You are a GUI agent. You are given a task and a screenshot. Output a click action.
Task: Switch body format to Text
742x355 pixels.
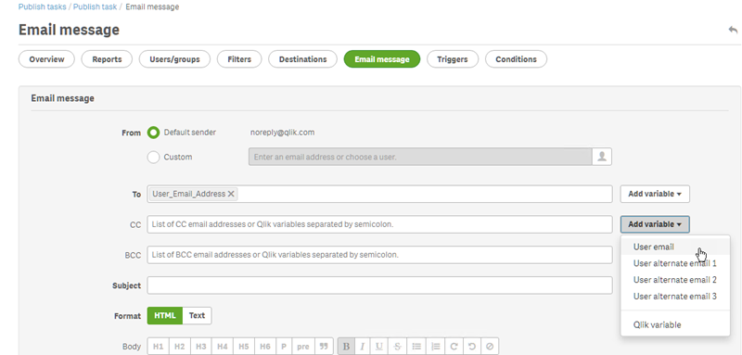(x=197, y=316)
